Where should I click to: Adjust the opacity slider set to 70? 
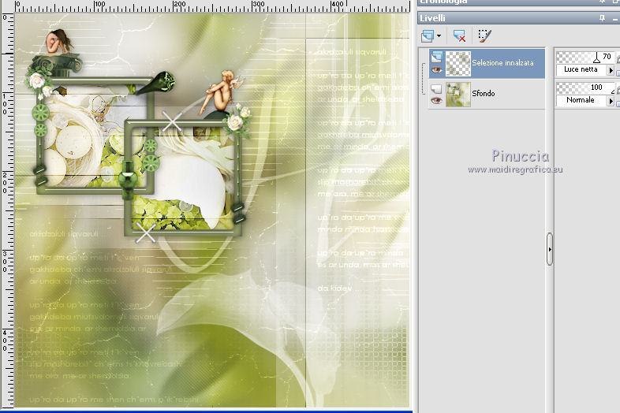click(x=586, y=58)
